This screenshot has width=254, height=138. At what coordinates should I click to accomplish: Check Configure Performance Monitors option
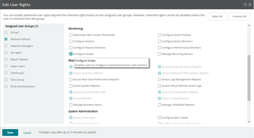[160, 48]
